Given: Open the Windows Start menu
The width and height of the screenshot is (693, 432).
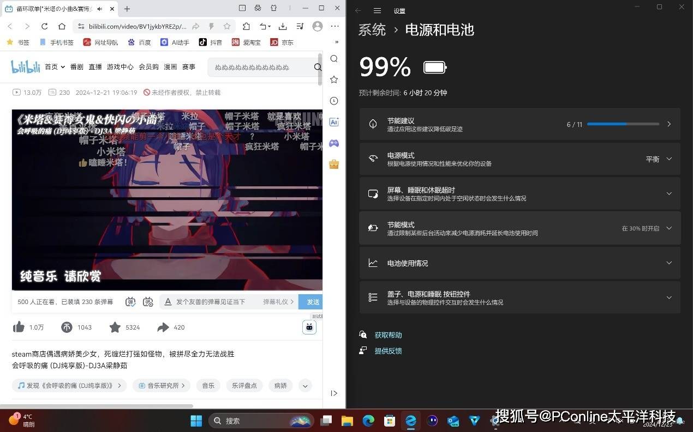Looking at the screenshot, I should point(196,421).
